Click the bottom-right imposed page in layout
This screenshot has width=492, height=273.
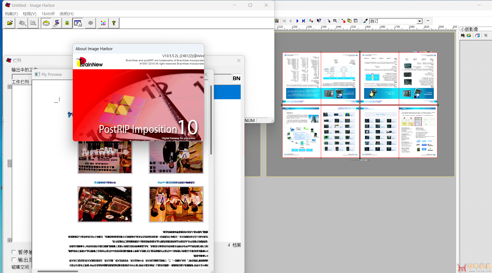click(418, 131)
